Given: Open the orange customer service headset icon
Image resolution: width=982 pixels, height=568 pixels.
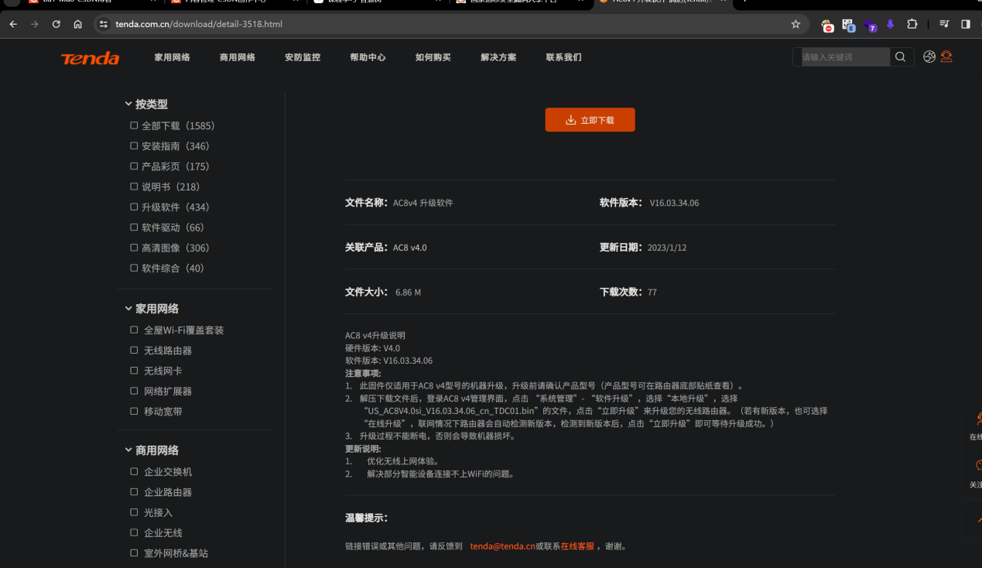Looking at the screenshot, I should click(x=946, y=56).
